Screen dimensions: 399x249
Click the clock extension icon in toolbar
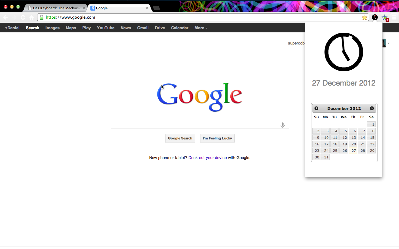point(375,17)
